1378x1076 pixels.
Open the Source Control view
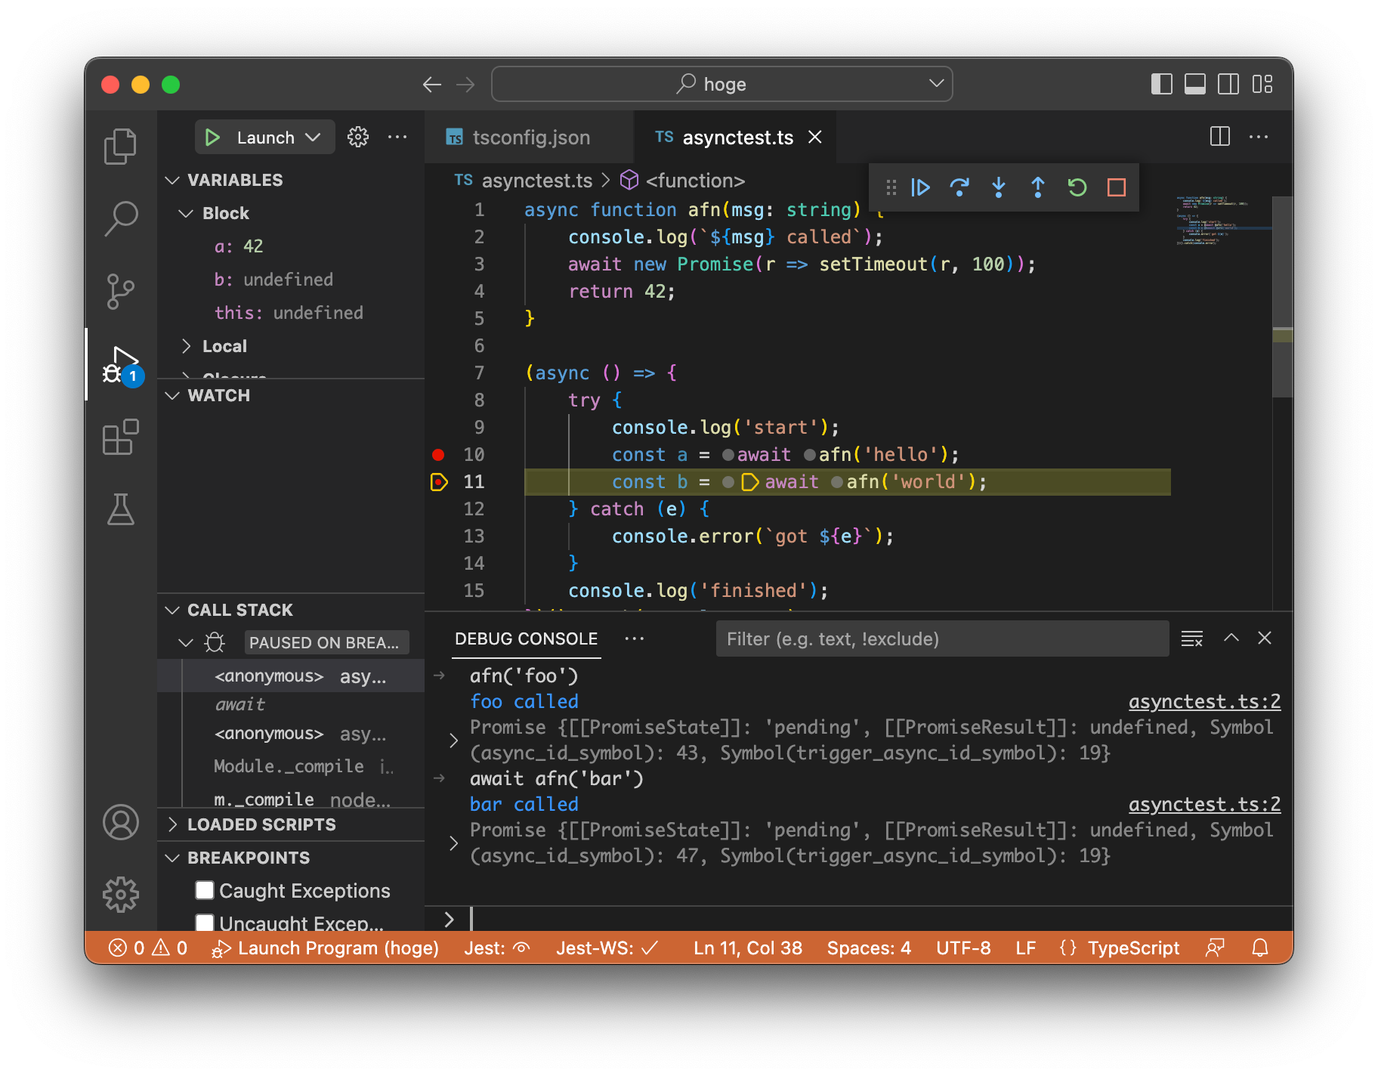pos(121,292)
